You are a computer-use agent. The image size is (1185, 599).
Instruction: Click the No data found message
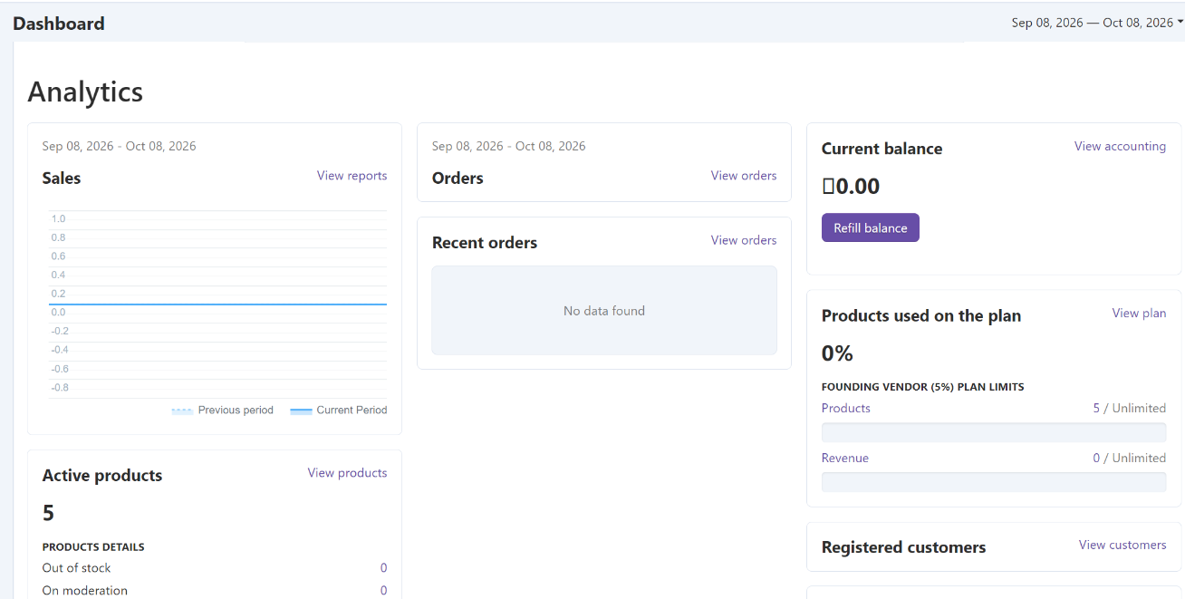pos(603,311)
